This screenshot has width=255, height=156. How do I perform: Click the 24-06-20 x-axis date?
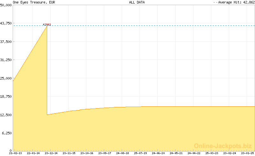click(158, 153)
